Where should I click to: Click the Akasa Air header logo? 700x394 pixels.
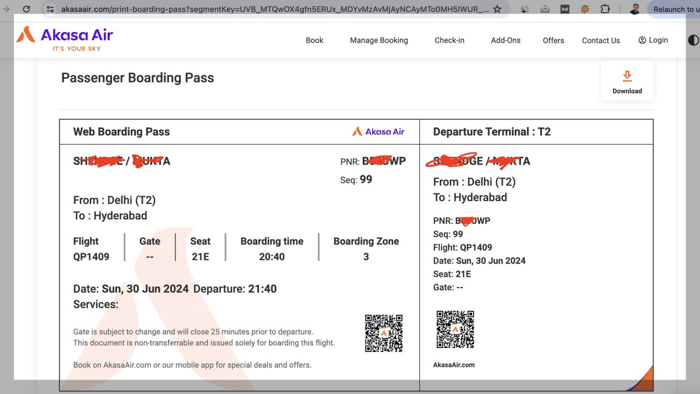coord(65,38)
